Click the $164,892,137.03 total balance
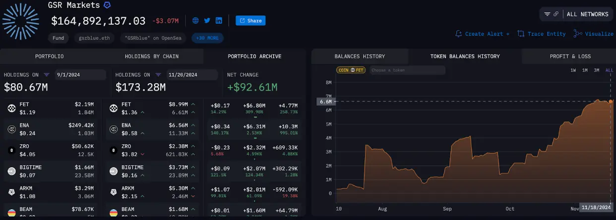The height and width of the screenshot is (220, 616). tap(98, 21)
